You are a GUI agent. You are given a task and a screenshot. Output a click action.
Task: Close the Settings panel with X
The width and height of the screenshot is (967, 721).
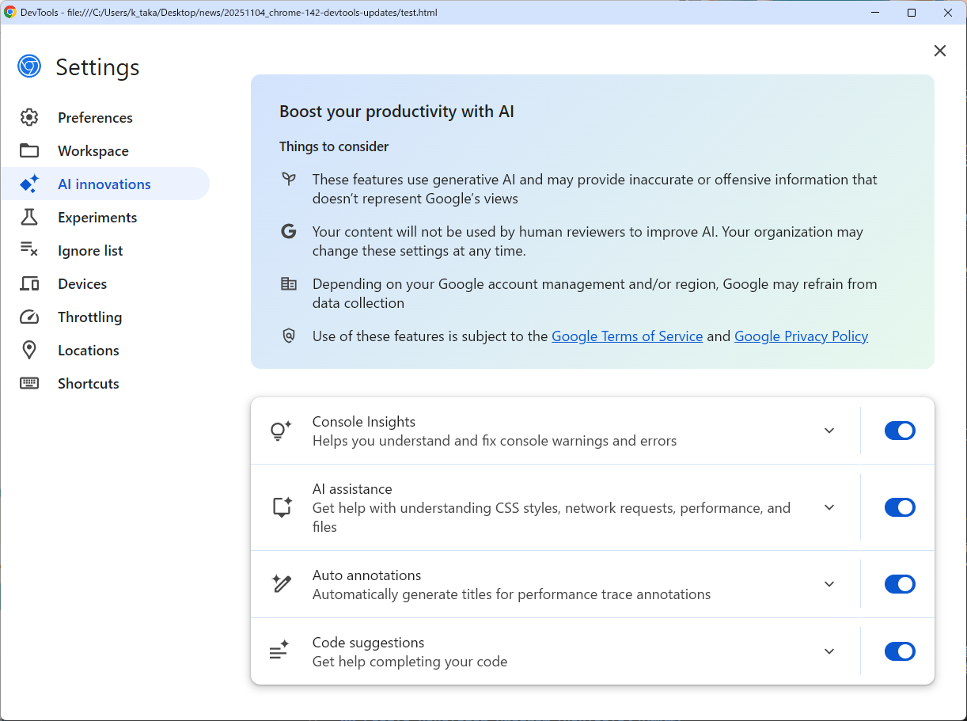940,51
